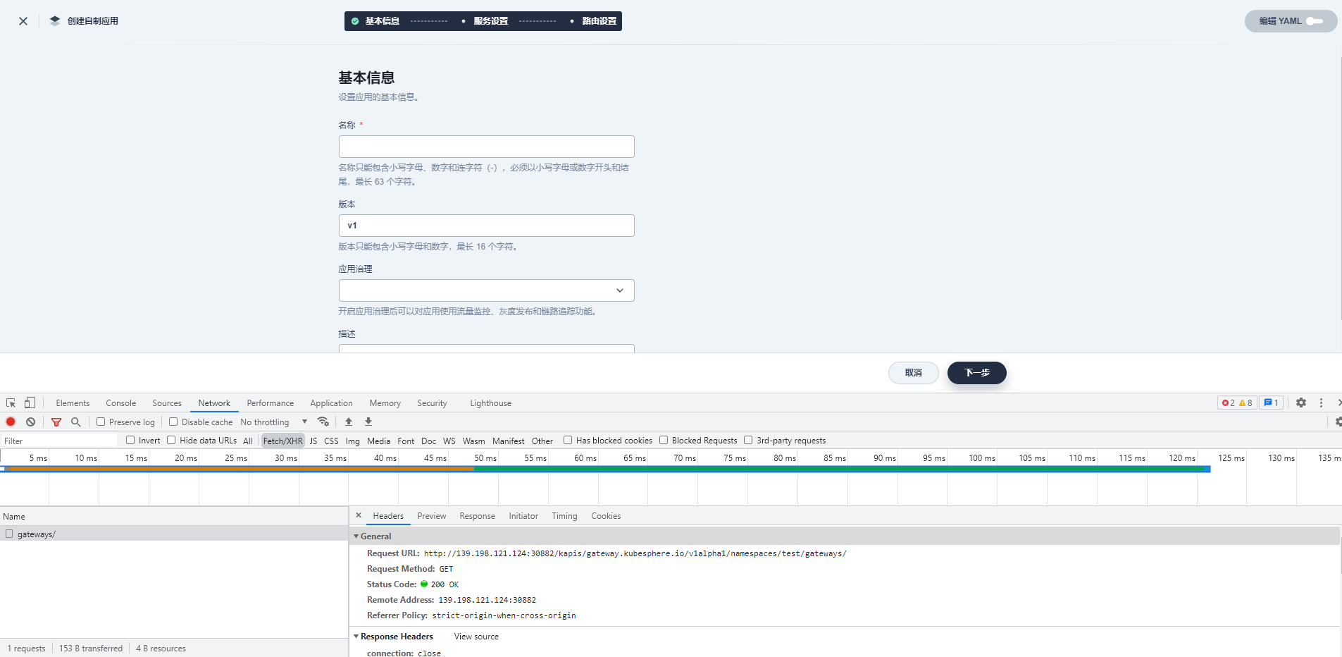Type an app name in the 名称 field
This screenshot has width=1342, height=657.
point(486,146)
